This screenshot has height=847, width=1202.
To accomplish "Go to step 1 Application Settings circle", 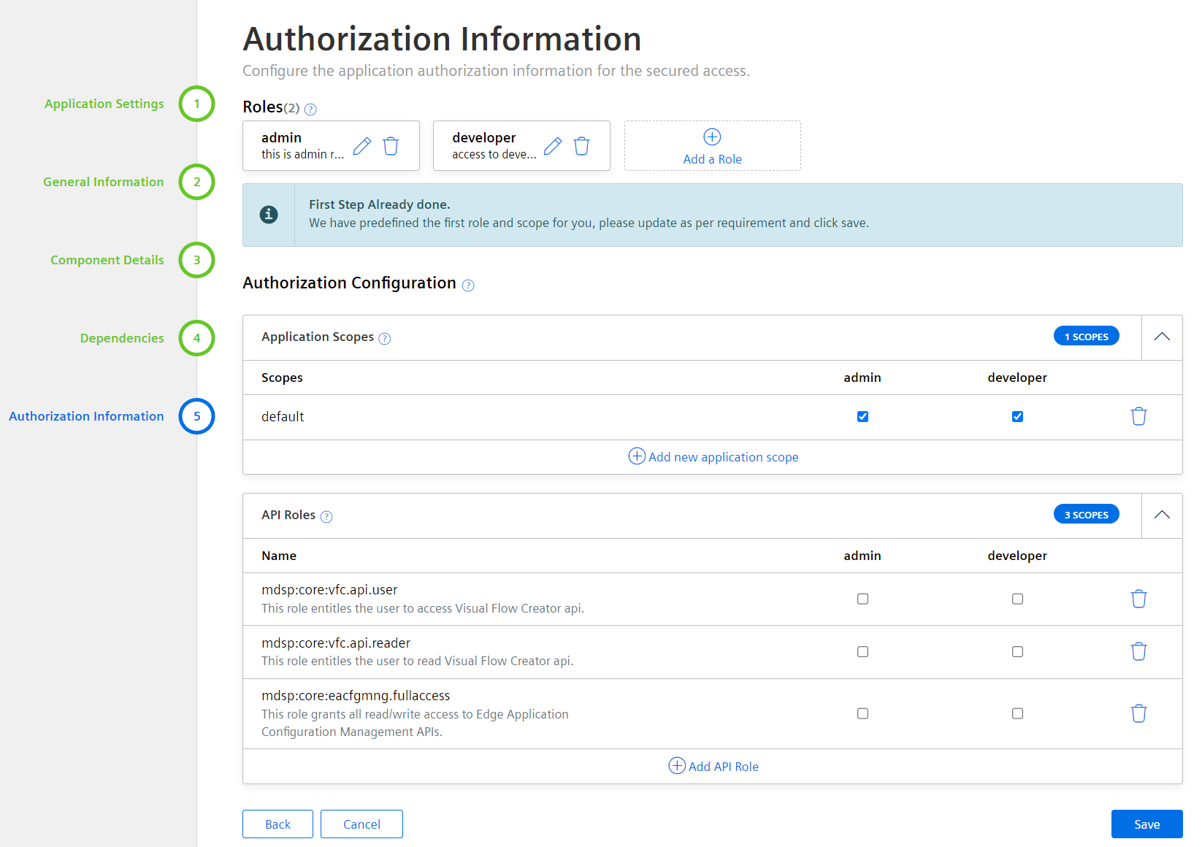I will click(196, 104).
